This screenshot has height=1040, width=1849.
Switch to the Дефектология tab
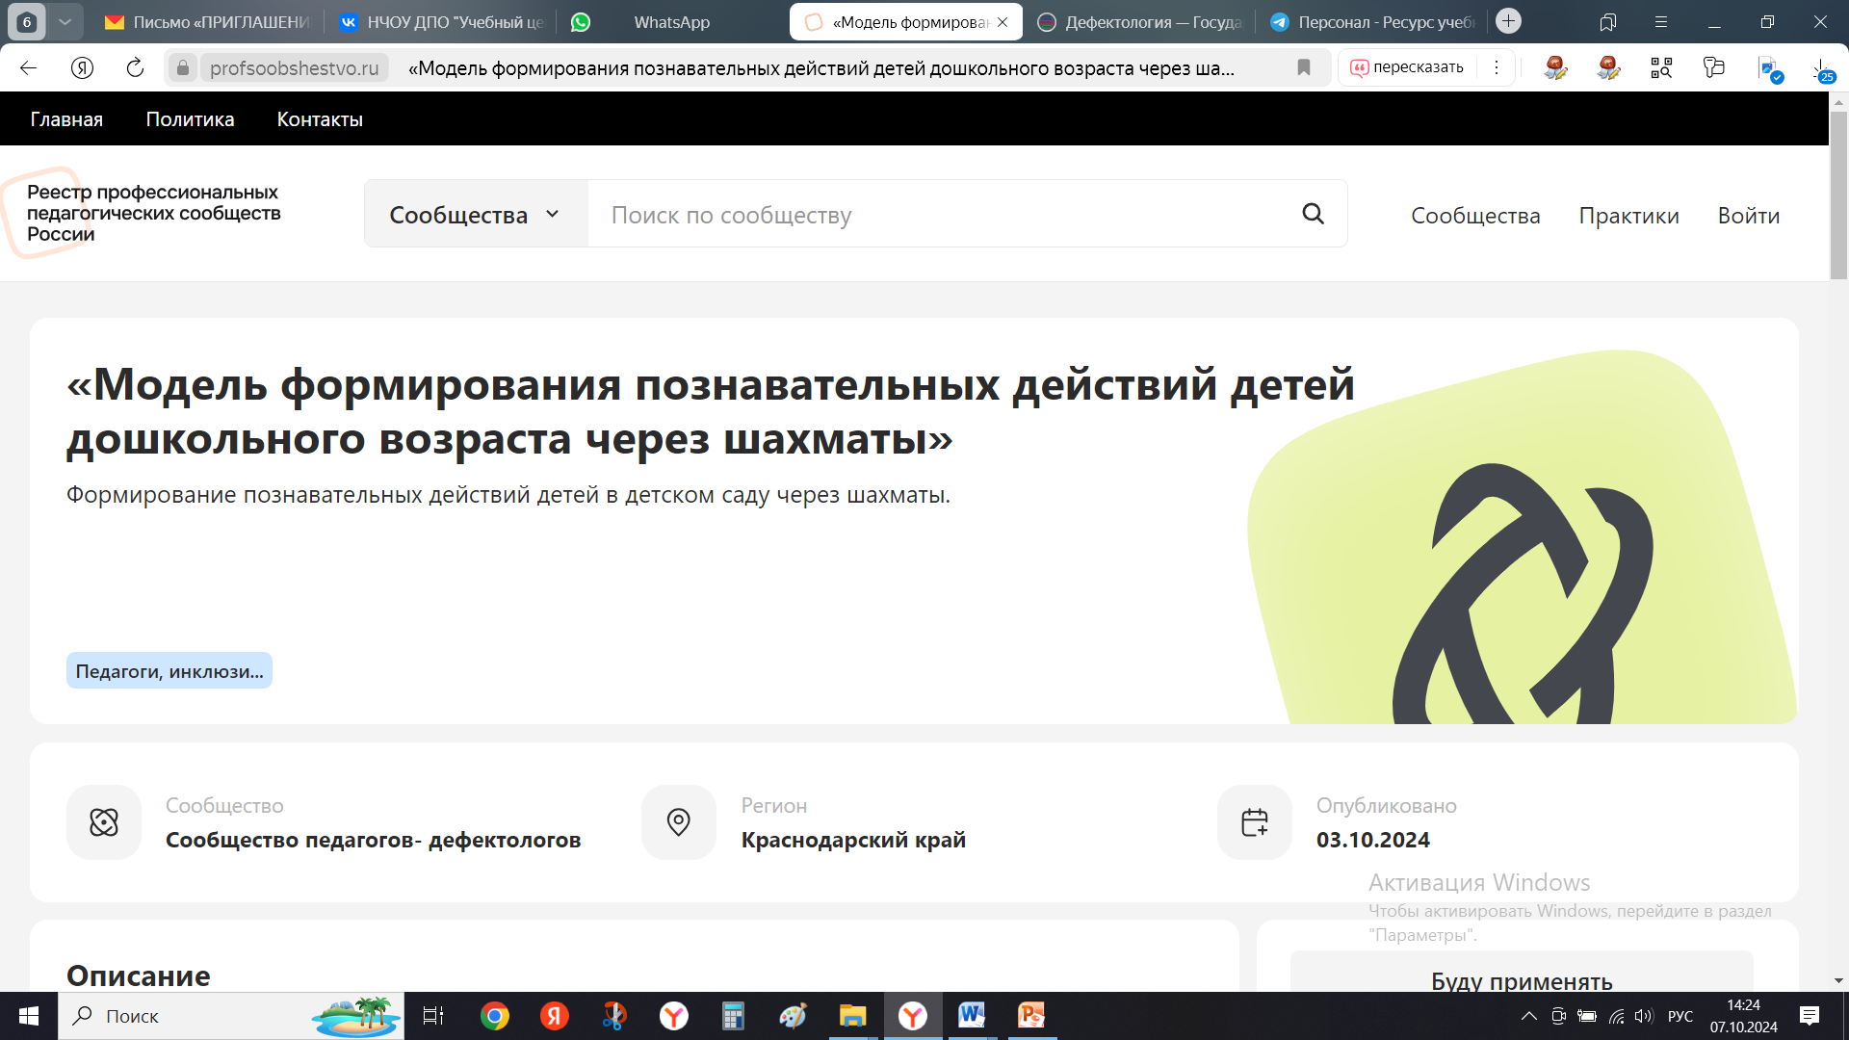(1141, 21)
